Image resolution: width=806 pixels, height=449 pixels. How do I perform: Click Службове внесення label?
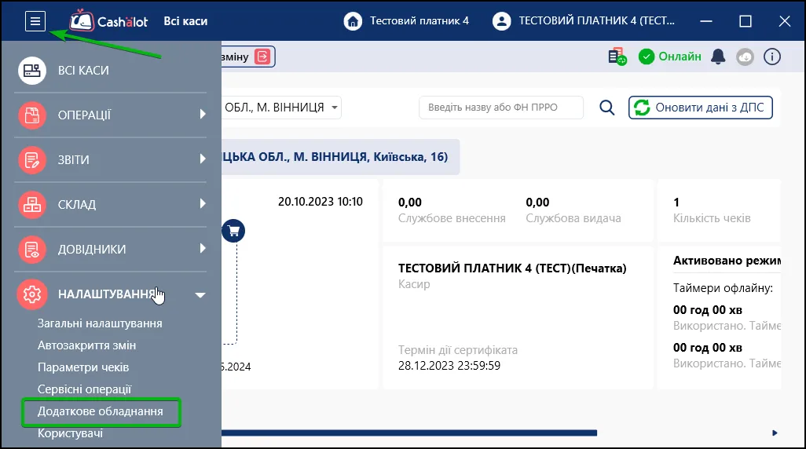tap(452, 218)
